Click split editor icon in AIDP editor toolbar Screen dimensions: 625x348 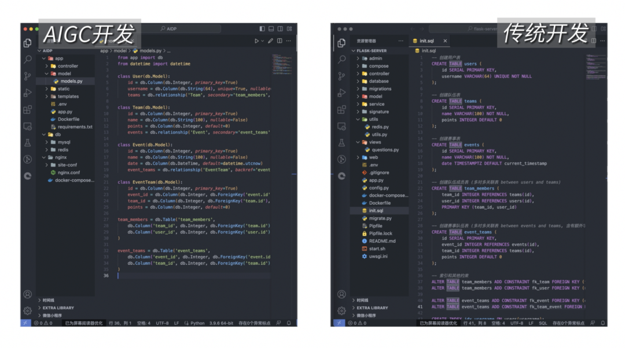point(280,40)
